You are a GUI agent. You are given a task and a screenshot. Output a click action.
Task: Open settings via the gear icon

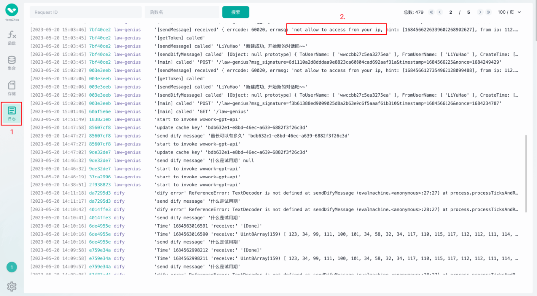tap(12, 286)
